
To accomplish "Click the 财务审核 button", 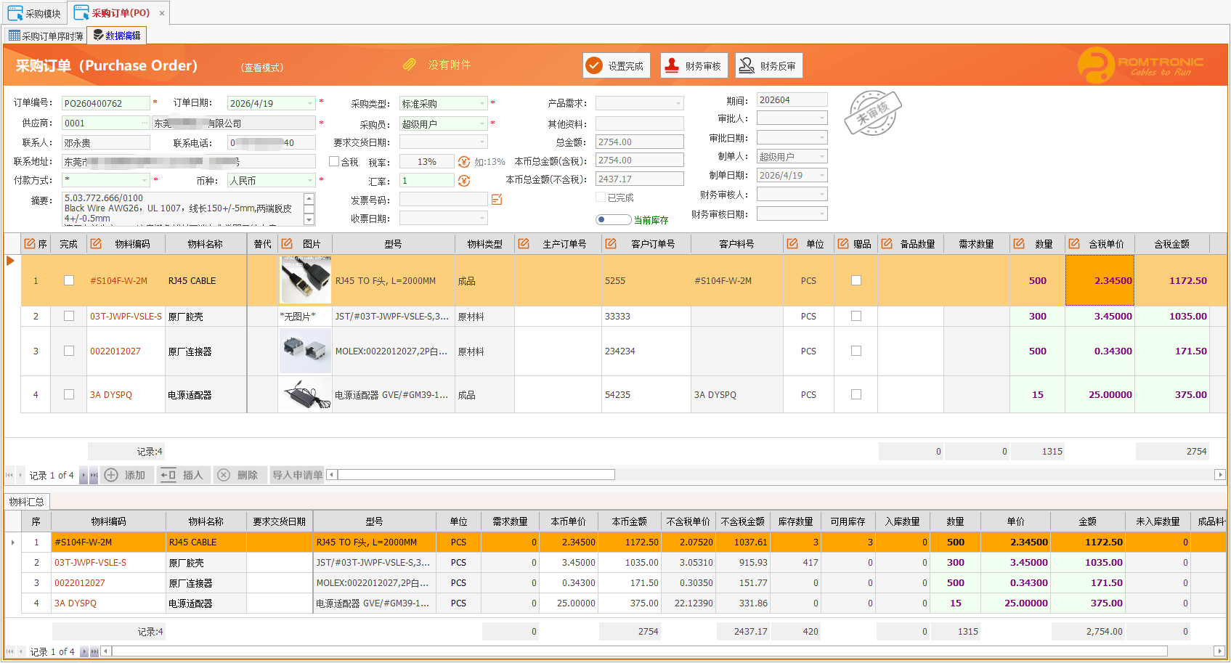I will [694, 65].
